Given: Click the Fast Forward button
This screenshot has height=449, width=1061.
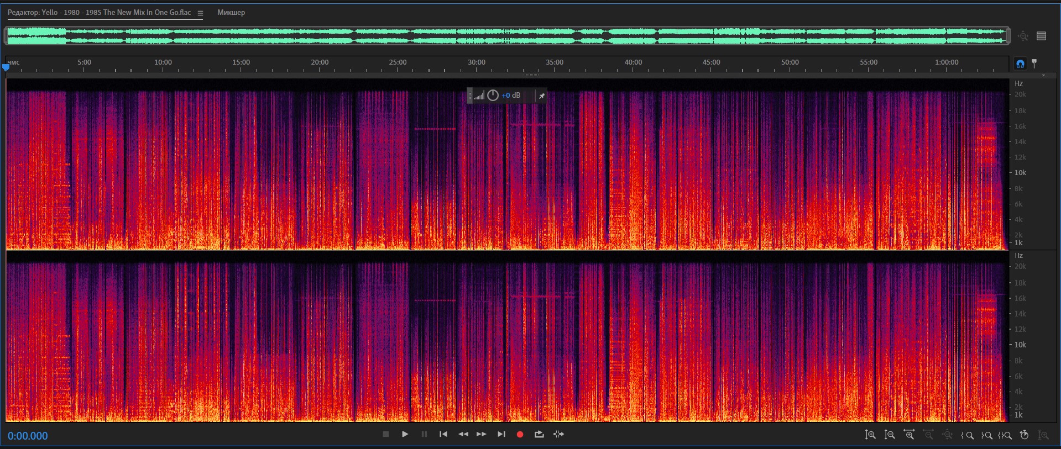Looking at the screenshot, I should pos(482,435).
